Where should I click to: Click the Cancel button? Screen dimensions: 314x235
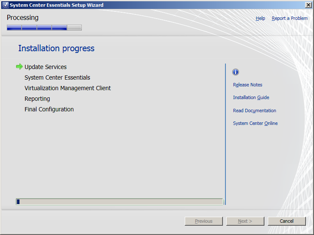pos(286,221)
